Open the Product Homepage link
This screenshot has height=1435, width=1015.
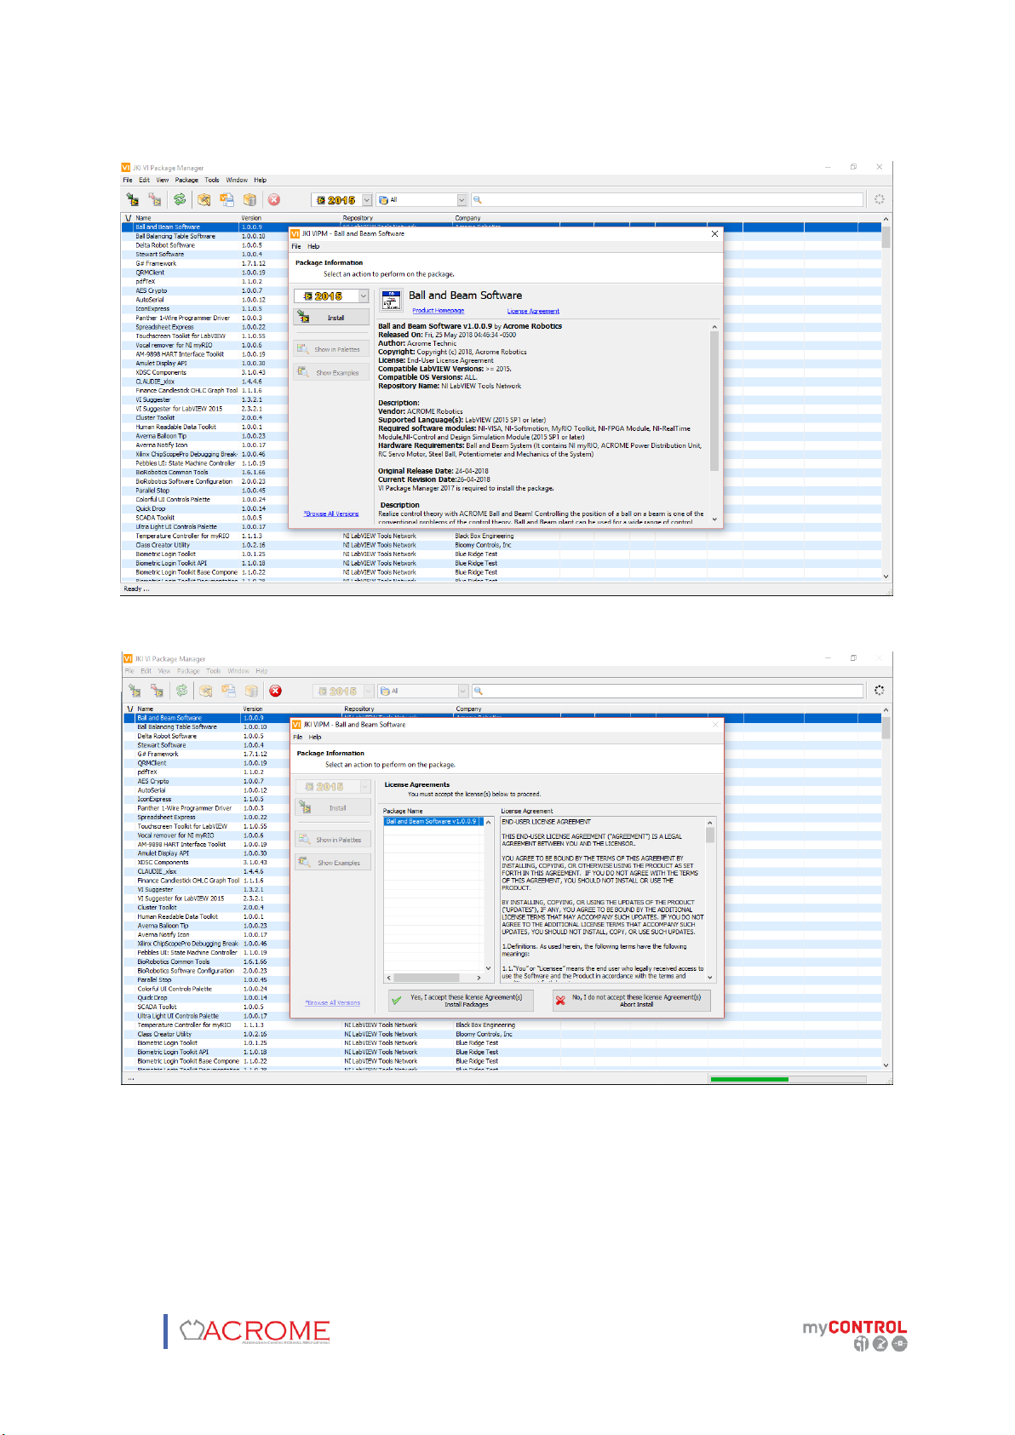click(439, 311)
